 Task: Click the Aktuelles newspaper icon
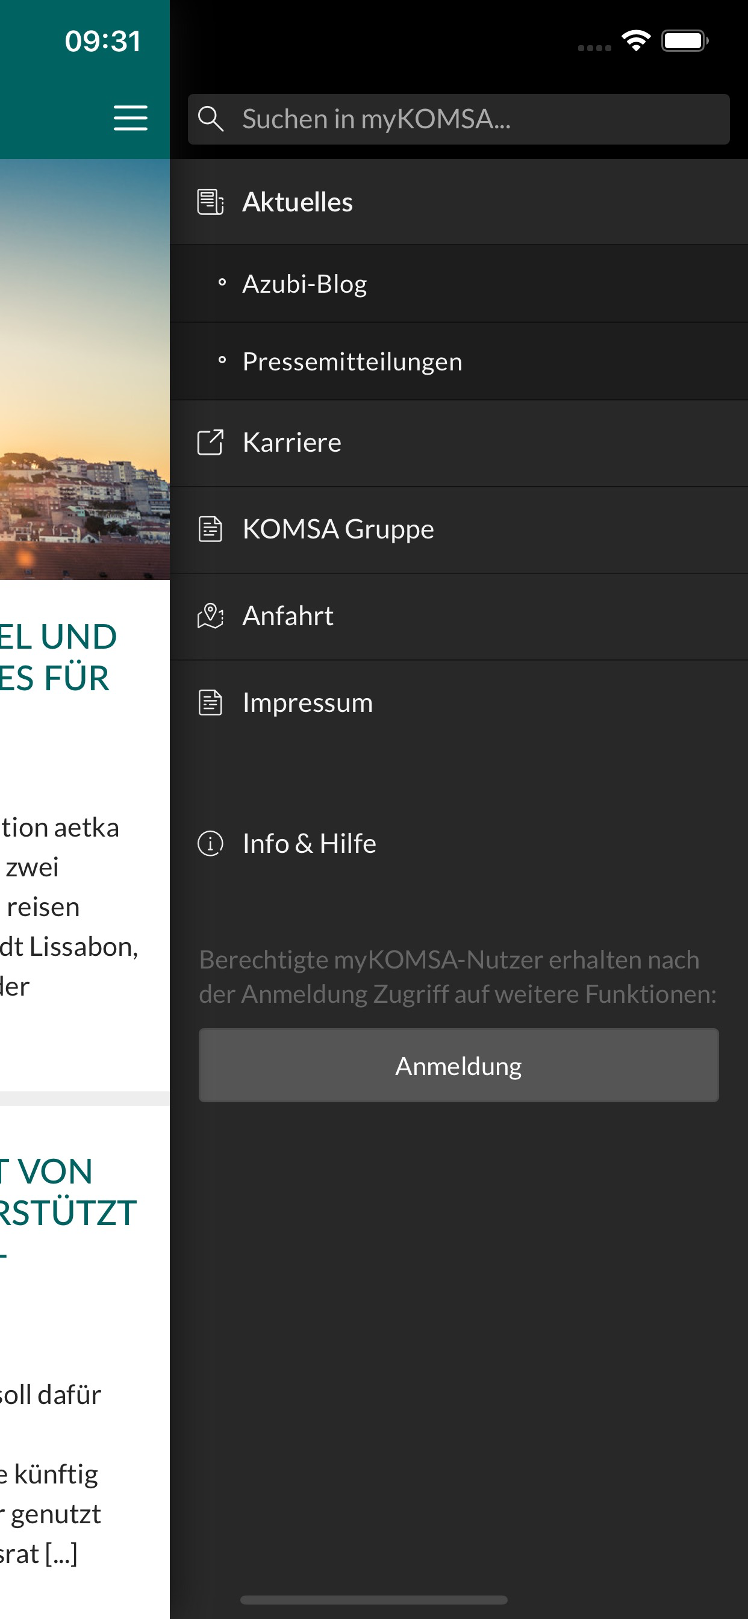211,202
